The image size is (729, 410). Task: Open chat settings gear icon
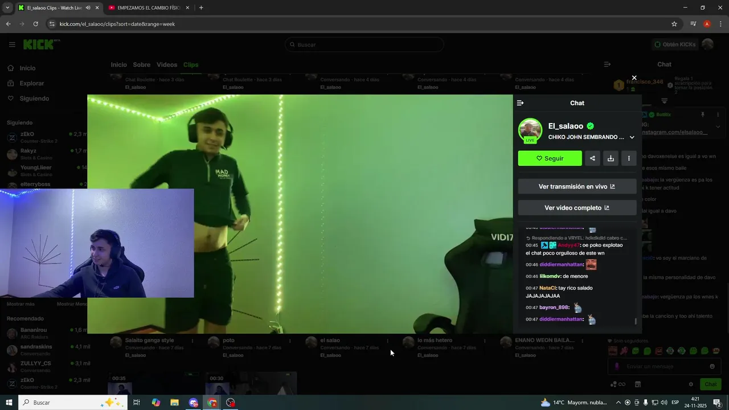(x=691, y=384)
